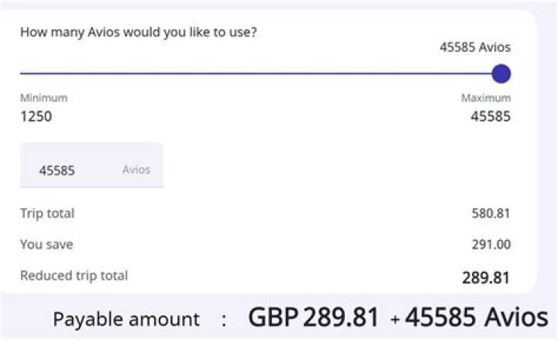Screen dimensions: 558x340
Task: Click the left start of the slider track
Action: click(22, 74)
